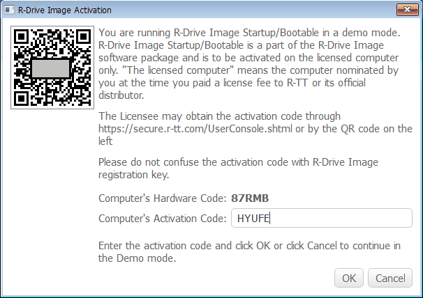Click the QR code's top-left finder square
The width and height of the screenshot is (423, 298).
point(21,37)
